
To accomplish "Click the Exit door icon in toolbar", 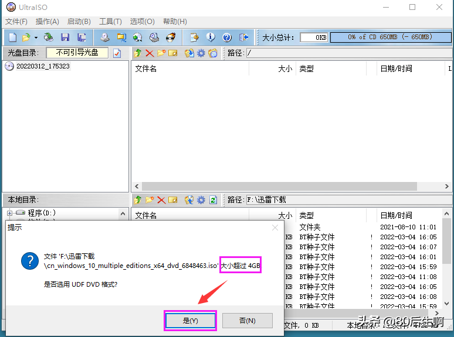I will point(244,37).
